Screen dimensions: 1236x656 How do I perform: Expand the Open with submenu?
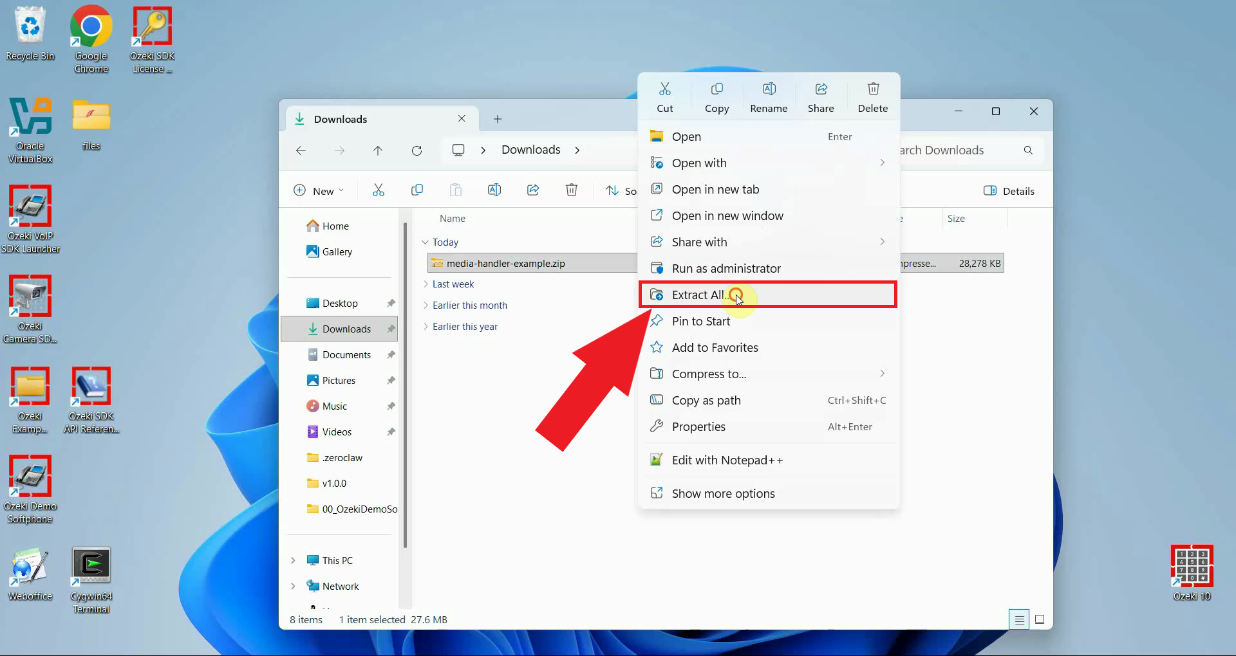pos(768,163)
